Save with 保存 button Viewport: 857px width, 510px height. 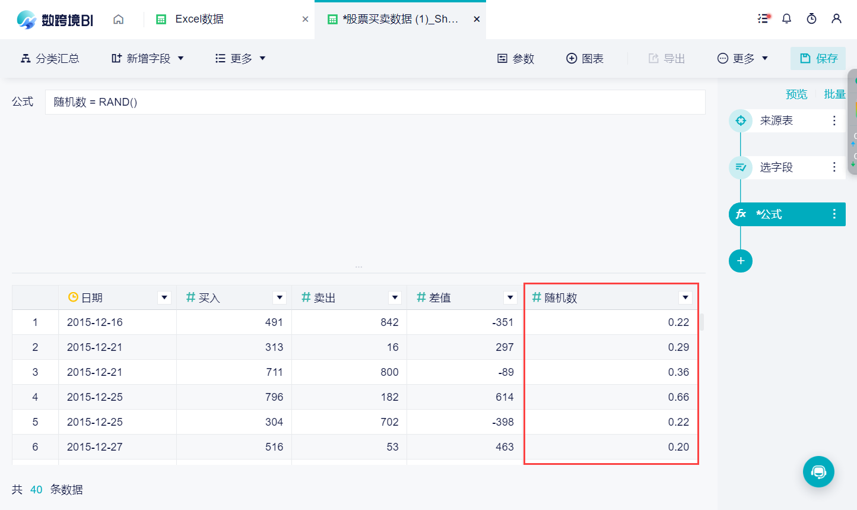818,58
